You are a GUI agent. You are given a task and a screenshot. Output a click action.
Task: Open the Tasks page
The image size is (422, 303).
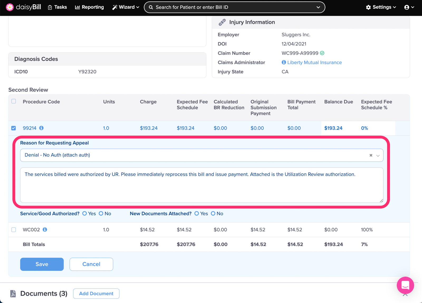57,7
